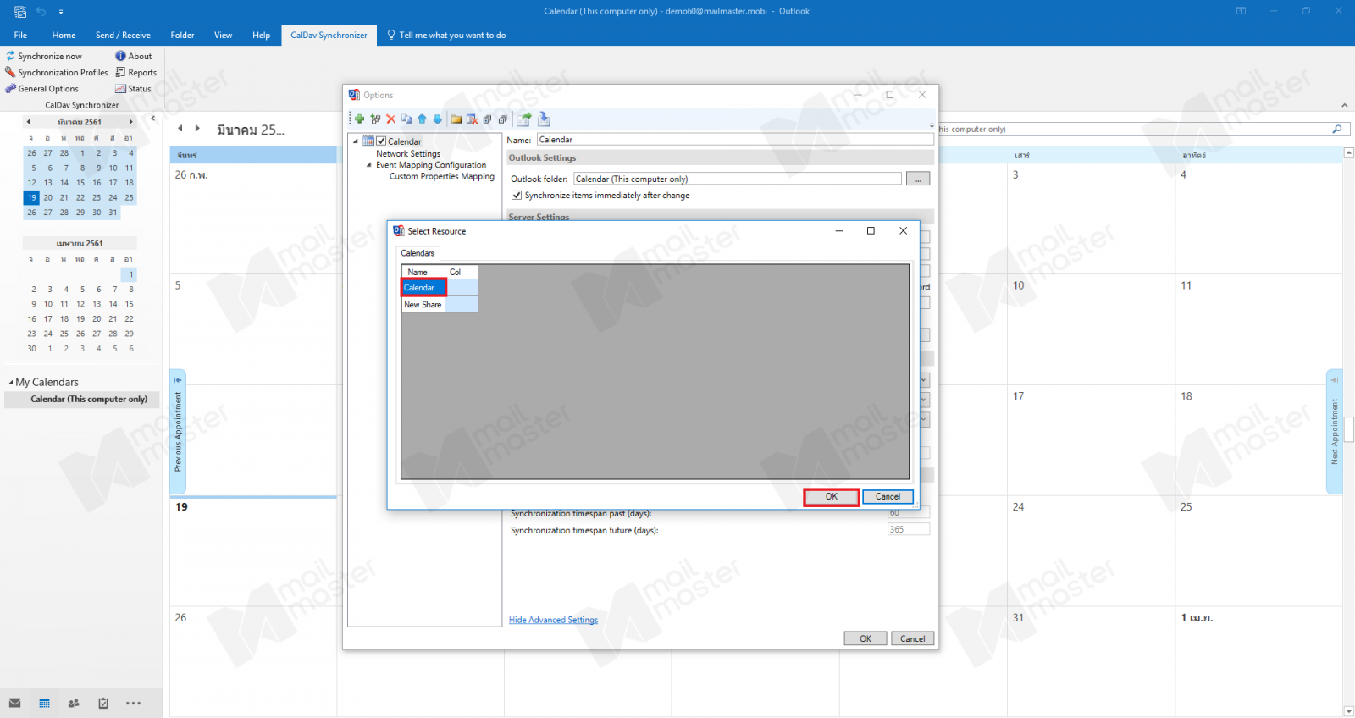This screenshot has height=718, width=1355.
Task: Delete selected profile with red X
Action: 391,119
